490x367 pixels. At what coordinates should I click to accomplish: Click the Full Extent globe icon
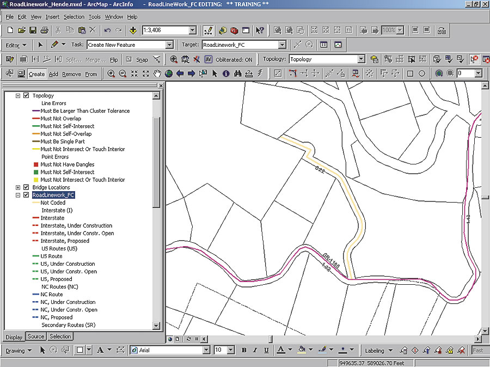click(x=168, y=74)
